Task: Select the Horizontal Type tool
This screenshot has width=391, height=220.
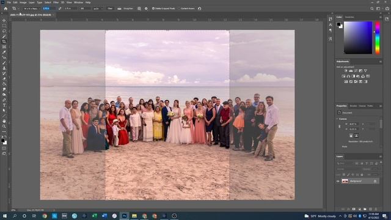Action: 4,105
